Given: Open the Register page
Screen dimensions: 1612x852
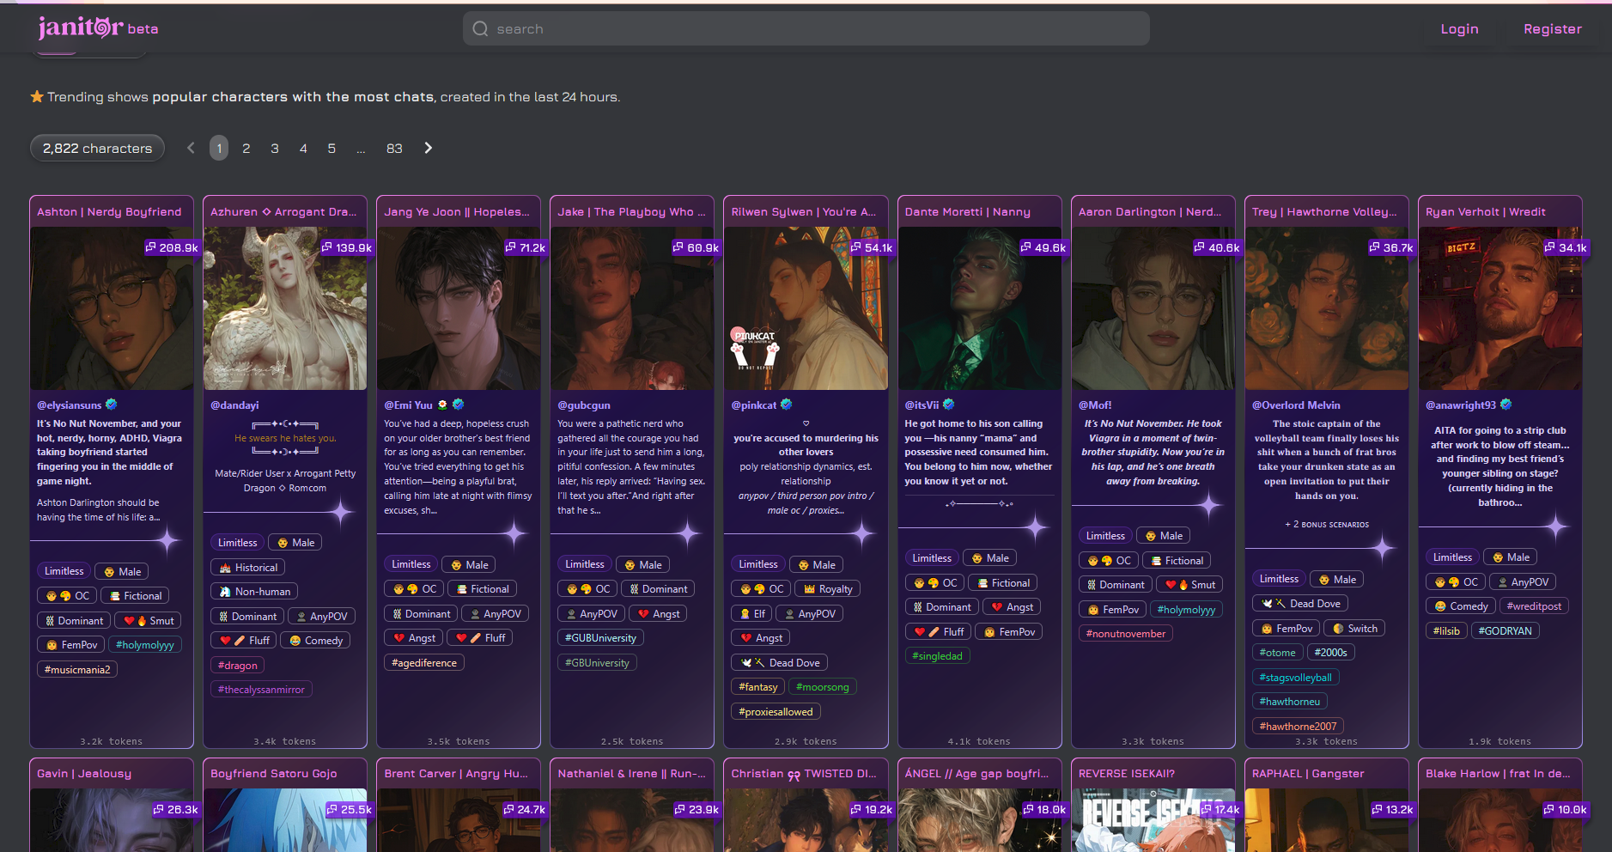Looking at the screenshot, I should click(1553, 28).
